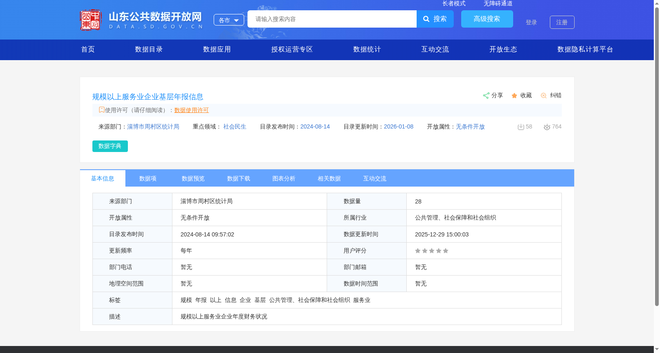660x353 pixels.
Task: Click the scrollbar down arrow
Action: coord(657,349)
